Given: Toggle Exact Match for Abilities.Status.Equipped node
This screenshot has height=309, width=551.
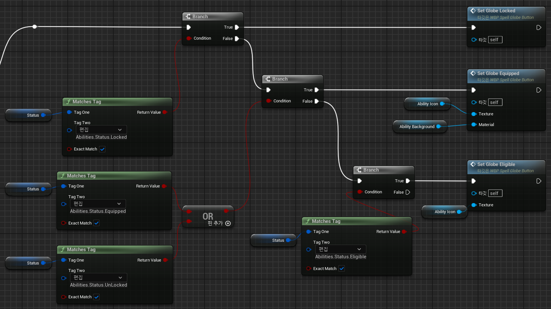Looking at the screenshot, I should pyautogui.click(x=96, y=223).
